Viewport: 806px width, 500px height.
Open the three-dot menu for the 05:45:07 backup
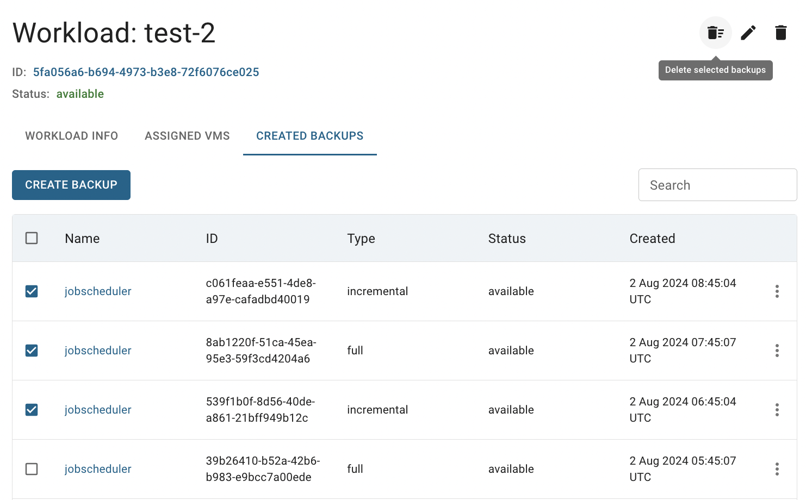point(777,469)
